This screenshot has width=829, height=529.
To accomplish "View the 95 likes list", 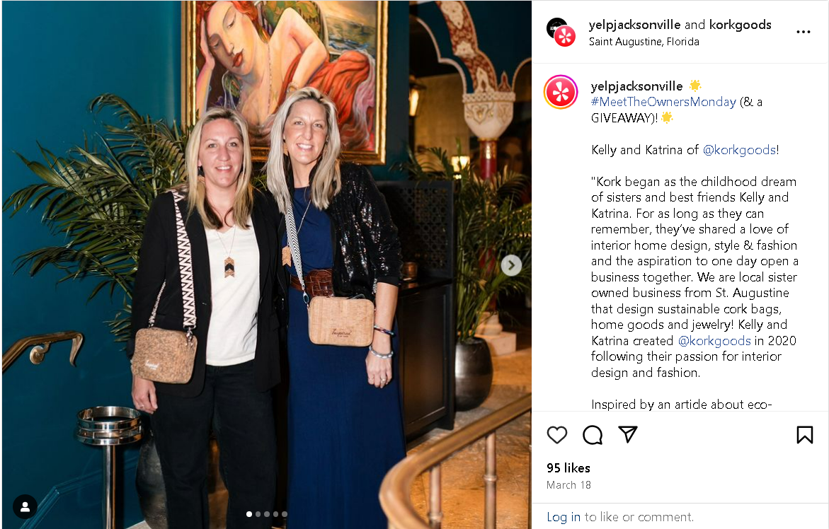I will [568, 467].
